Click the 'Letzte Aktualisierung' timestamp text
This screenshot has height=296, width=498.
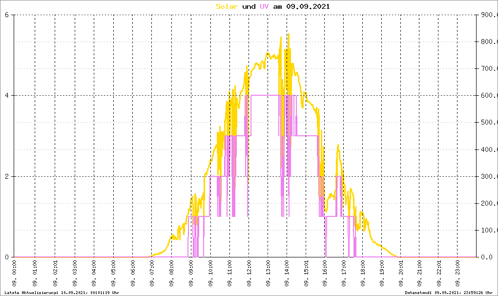pos(62,293)
